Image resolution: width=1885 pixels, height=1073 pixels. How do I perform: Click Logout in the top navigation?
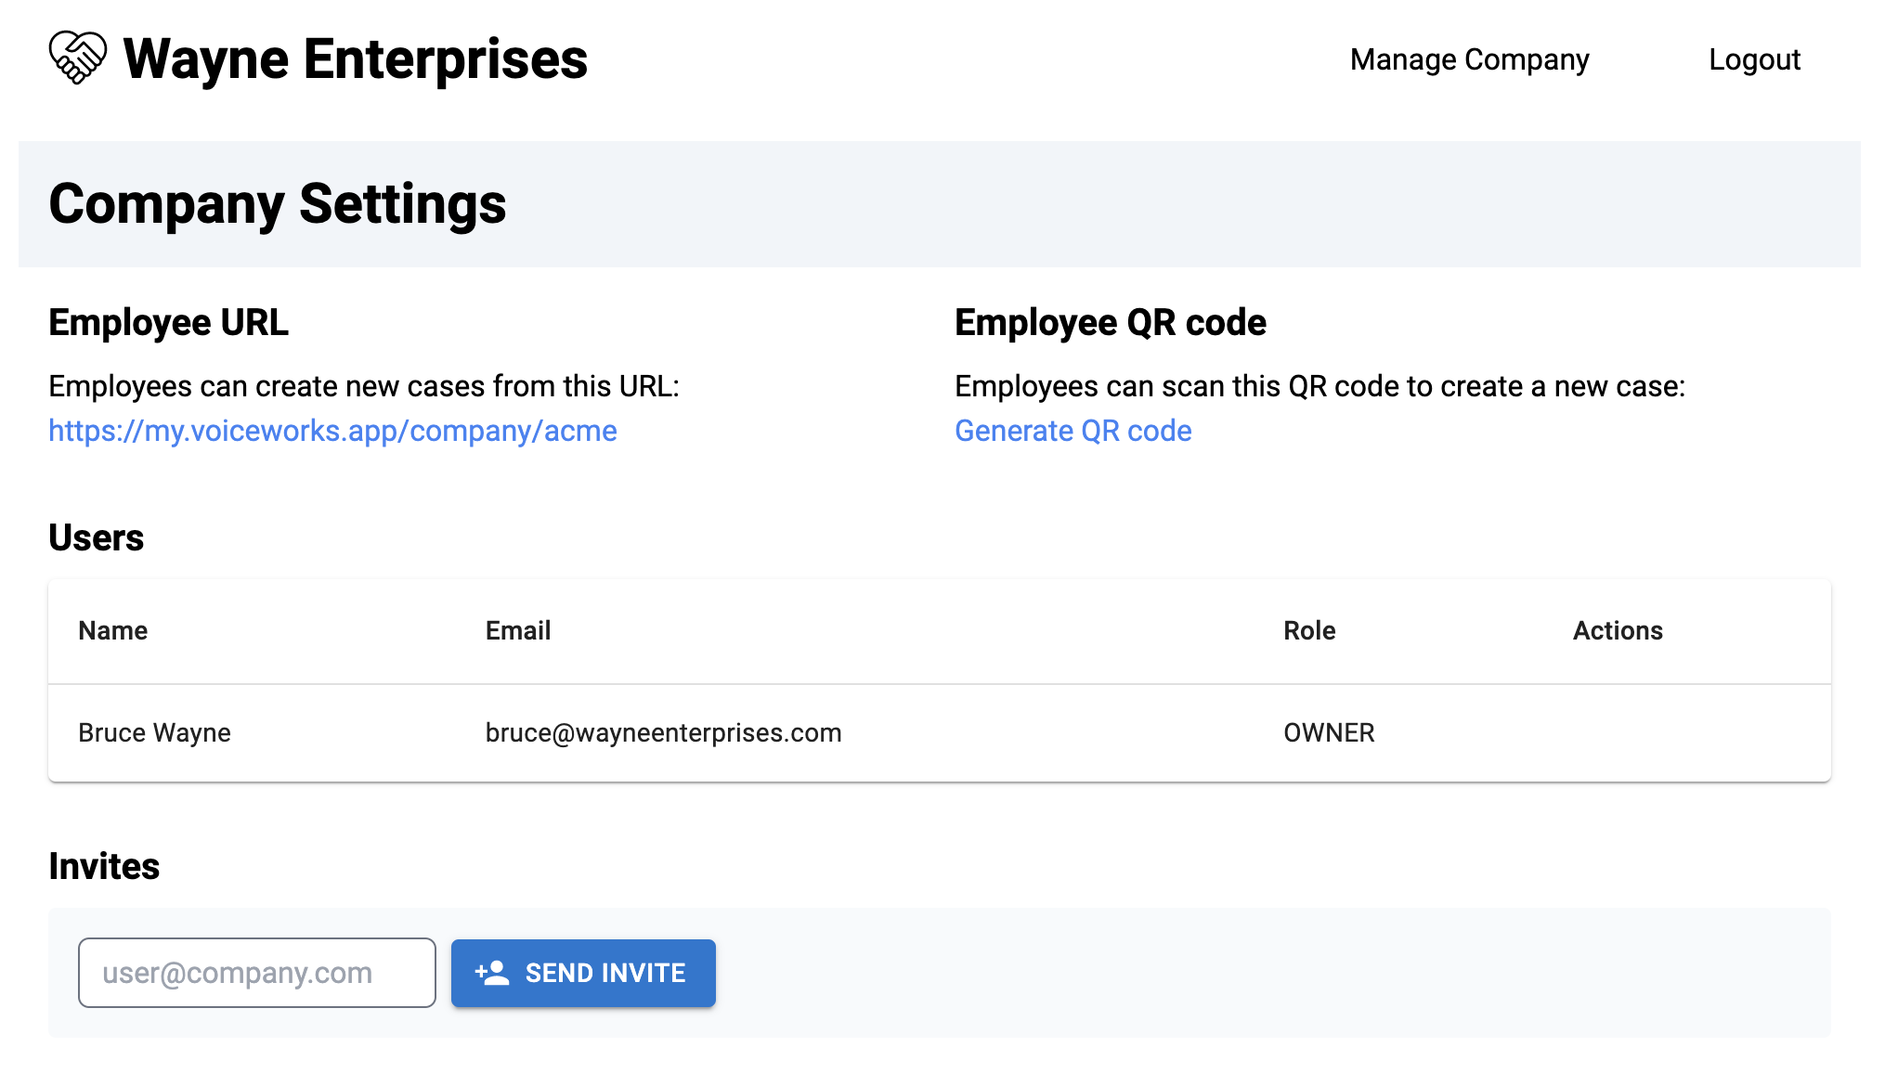tap(1753, 59)
